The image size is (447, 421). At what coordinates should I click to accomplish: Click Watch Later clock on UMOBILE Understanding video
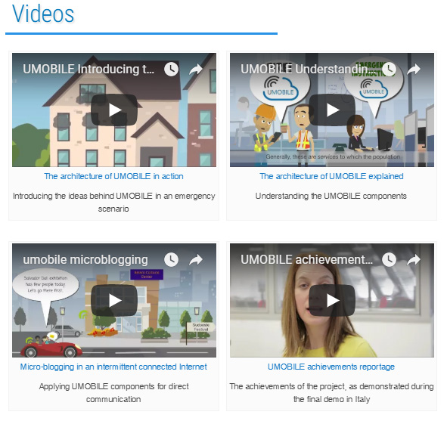coord(389,70)
